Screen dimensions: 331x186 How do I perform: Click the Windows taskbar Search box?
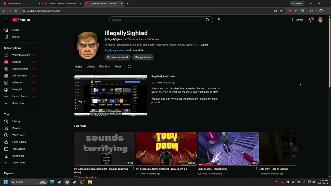point(29,182)
